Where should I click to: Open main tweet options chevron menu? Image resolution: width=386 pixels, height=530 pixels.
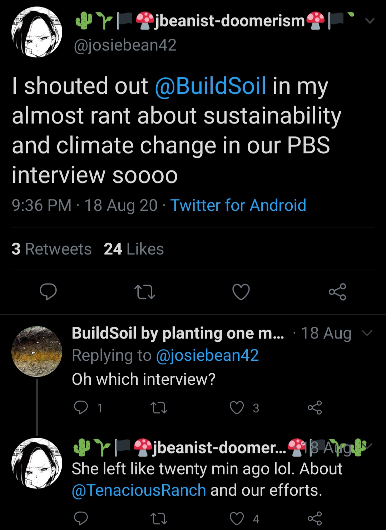tap(370, 21)
